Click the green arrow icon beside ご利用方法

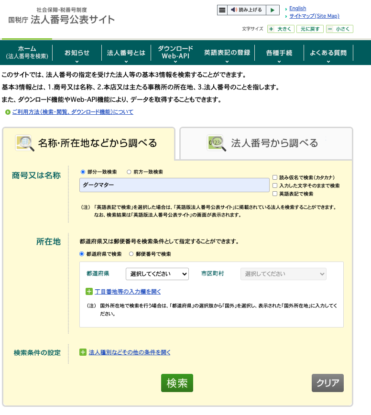pos(8,112)
